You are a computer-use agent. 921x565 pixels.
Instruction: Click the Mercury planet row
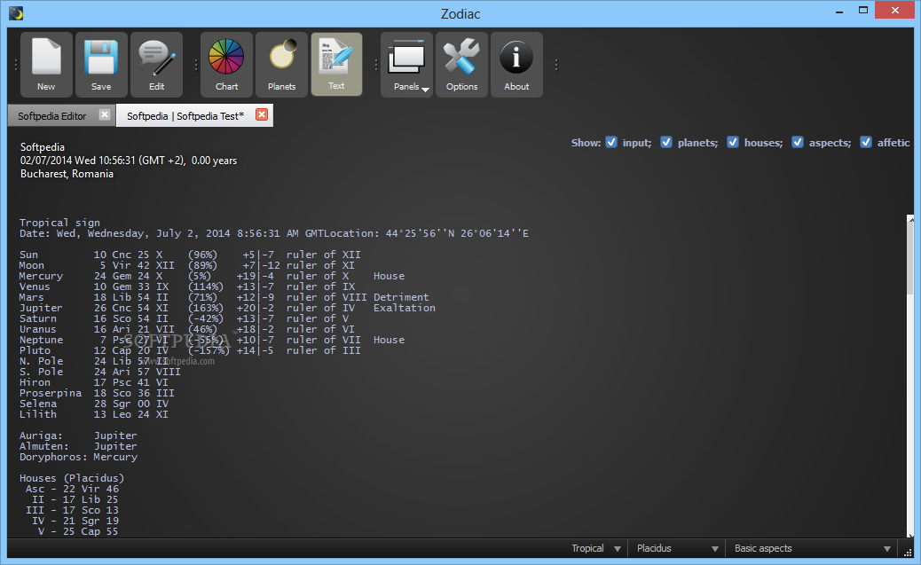(x=212, y=276)
